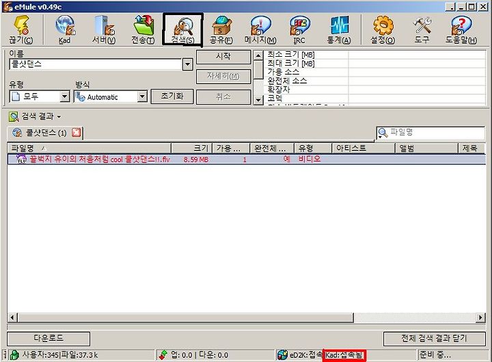Click the 코덱 filter row
This screenshot has height=362, width=492.
(374, 98)
